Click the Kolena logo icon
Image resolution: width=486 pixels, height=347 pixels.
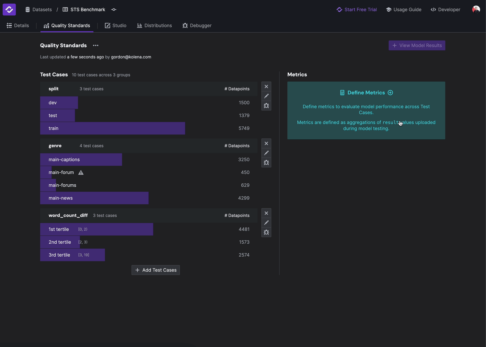tap(9, 9)
